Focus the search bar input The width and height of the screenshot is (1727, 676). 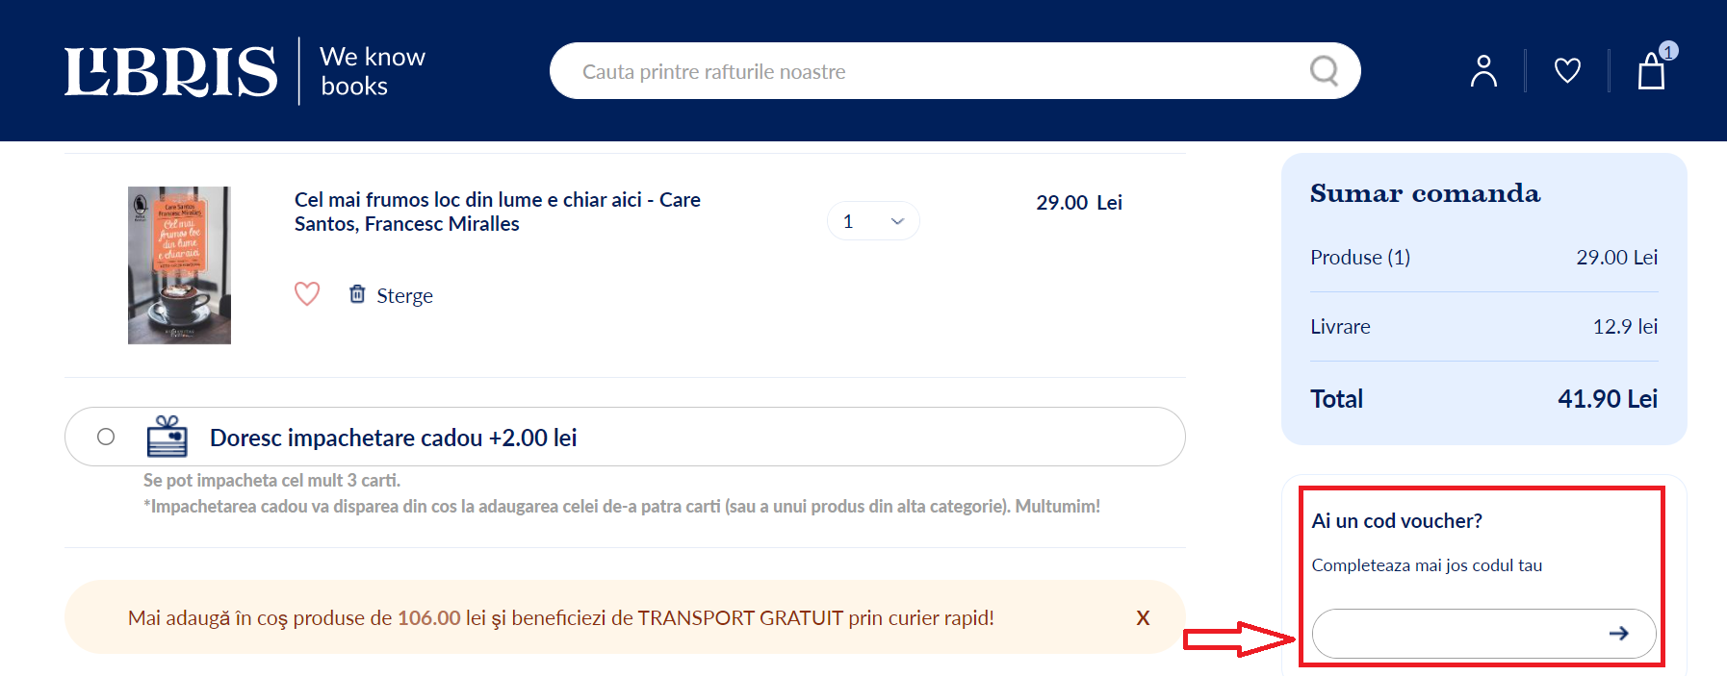[924, 71]
